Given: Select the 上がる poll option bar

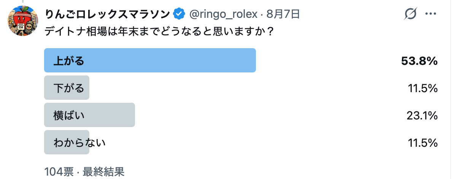Looking at the screenshot, I should [150, 60].
